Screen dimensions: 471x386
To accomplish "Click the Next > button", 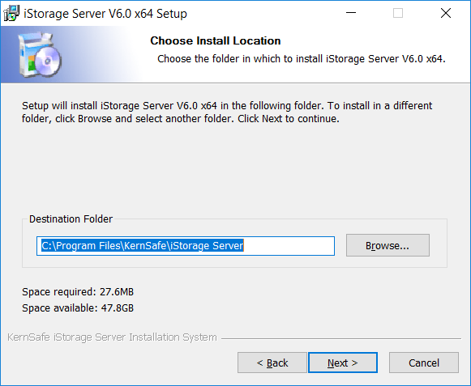I will click(343, 363).
